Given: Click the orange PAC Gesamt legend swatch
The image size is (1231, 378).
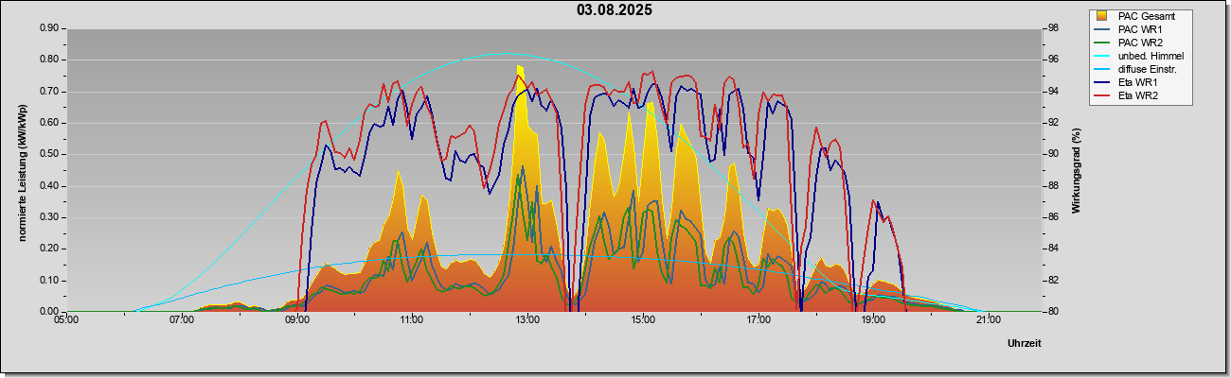Looking at the screenshot, I should click(x=1101, y=16).
